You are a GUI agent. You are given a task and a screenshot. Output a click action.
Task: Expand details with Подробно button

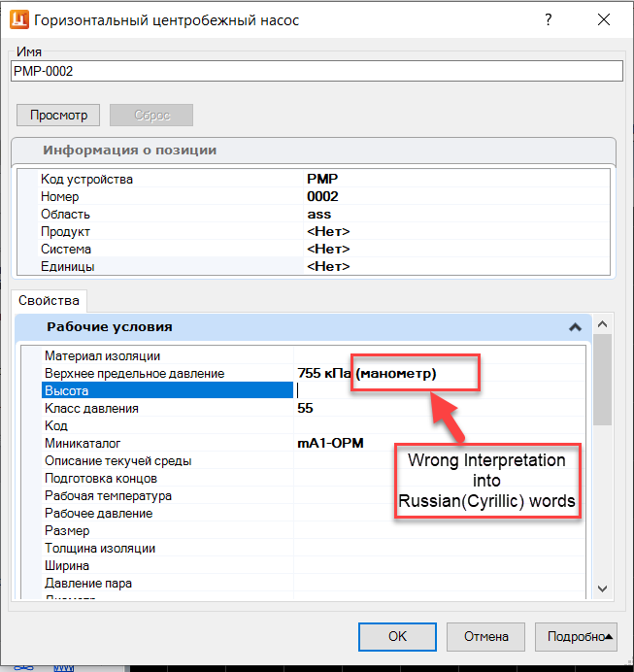coord(576,636)
